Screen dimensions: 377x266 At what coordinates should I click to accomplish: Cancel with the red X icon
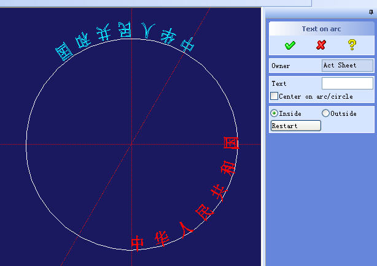click(321, 45)
